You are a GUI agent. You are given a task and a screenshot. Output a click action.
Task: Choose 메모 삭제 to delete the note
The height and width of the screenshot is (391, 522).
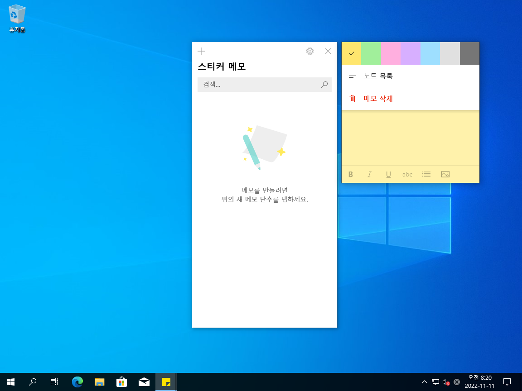[411, 98]
